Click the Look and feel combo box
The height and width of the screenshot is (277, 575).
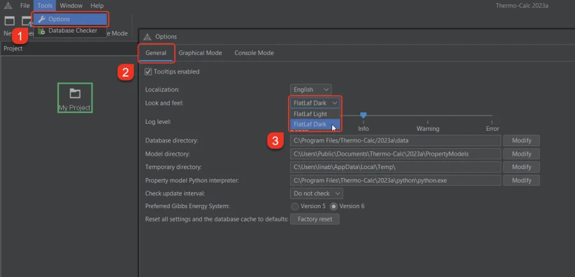pyautogui.click(x=316, y=103)
